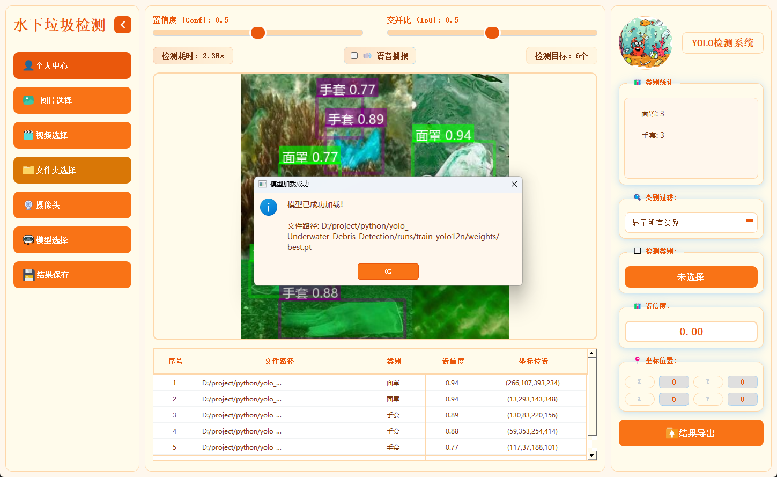Select row 1 in the detection results table
The image size is (777, 477).
pyautogui.click(x=375, y=383)
